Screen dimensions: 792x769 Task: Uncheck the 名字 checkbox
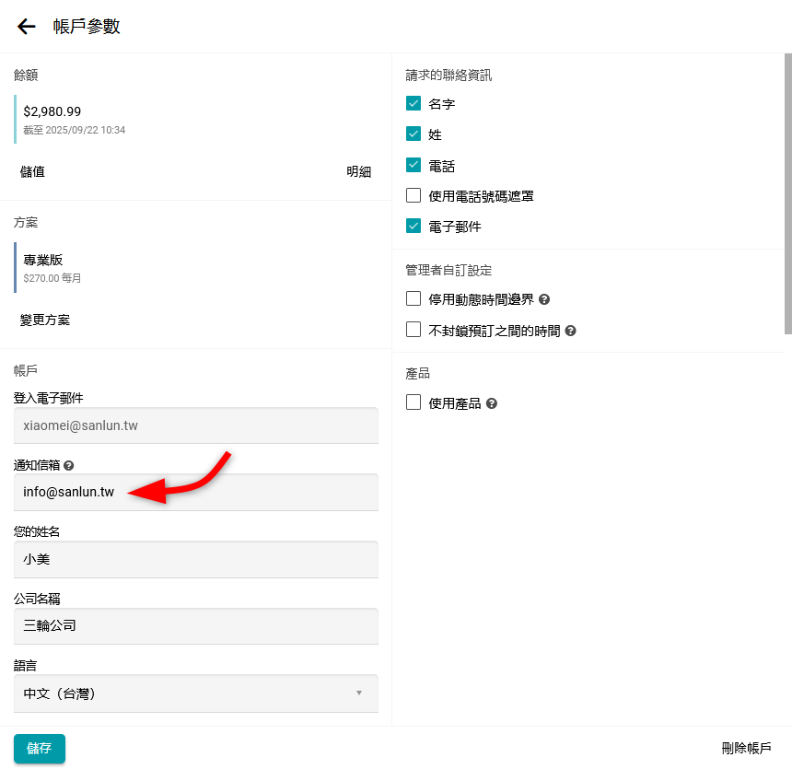[413, 104]
